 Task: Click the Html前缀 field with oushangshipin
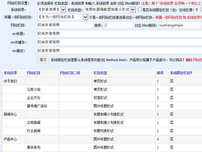coord(180,25)
